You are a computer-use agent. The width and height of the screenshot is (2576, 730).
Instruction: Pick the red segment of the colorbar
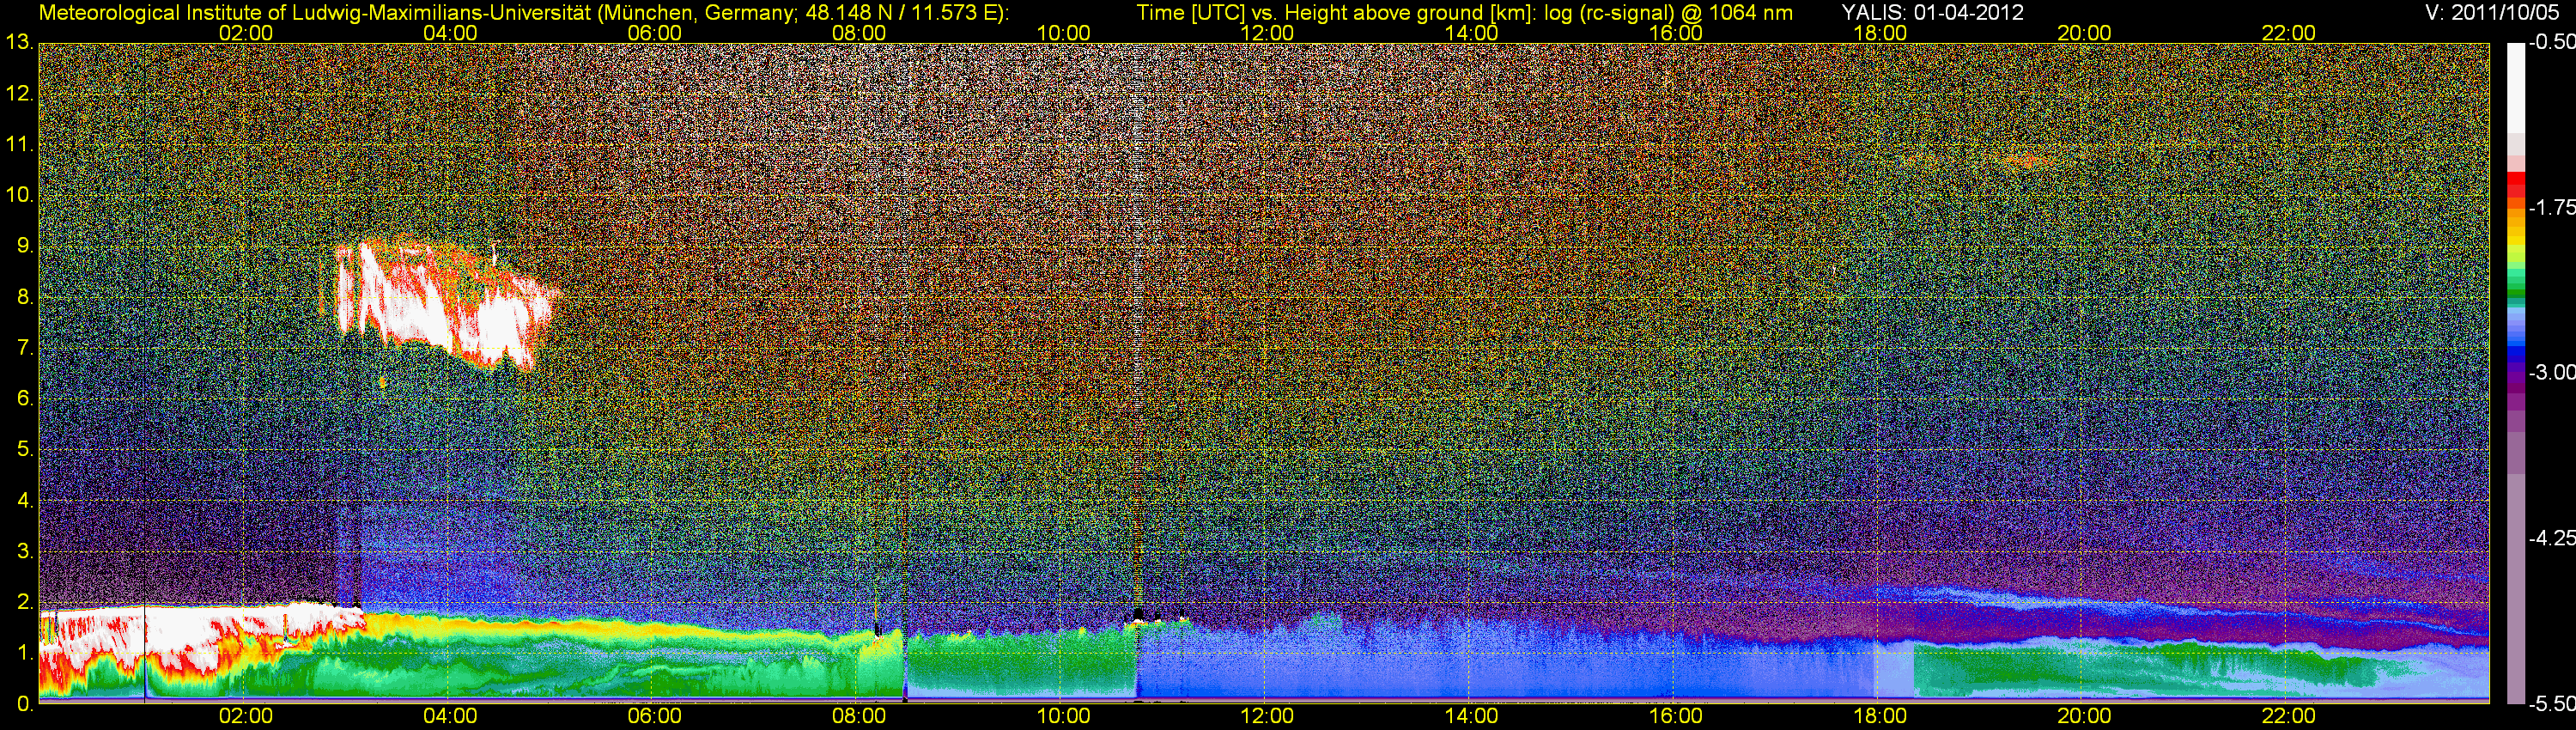(2515, 186)
